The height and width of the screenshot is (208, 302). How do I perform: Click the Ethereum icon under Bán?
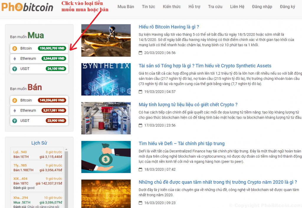point(14,111)
